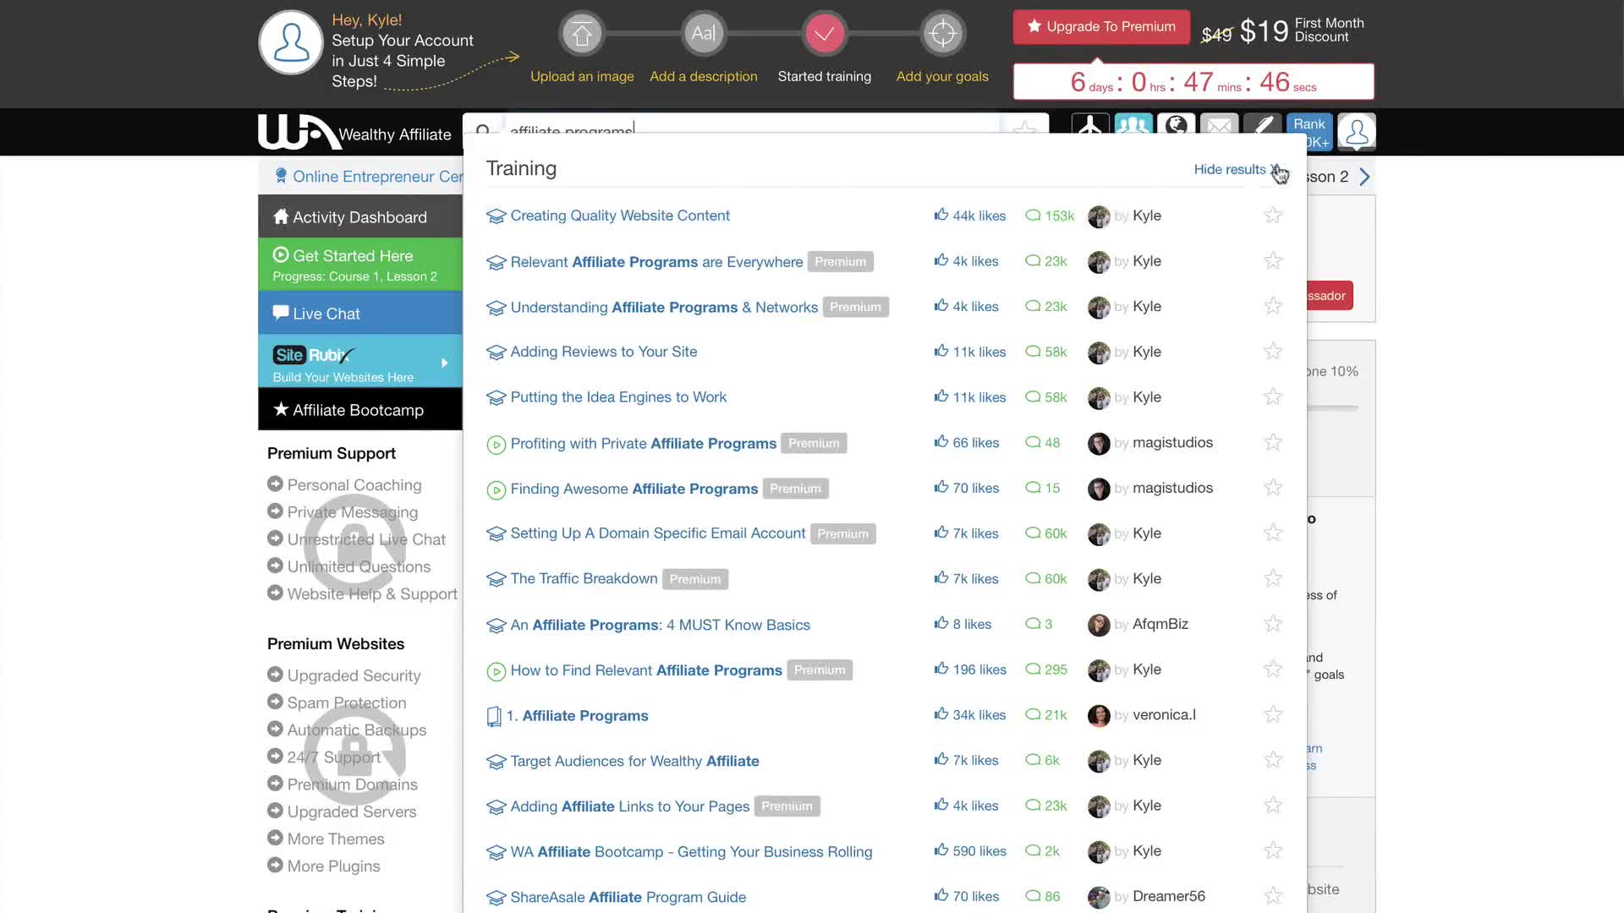Open the profile avatar next to Hey, Kyle
The image size is (1624, 913).
[291, 42]
